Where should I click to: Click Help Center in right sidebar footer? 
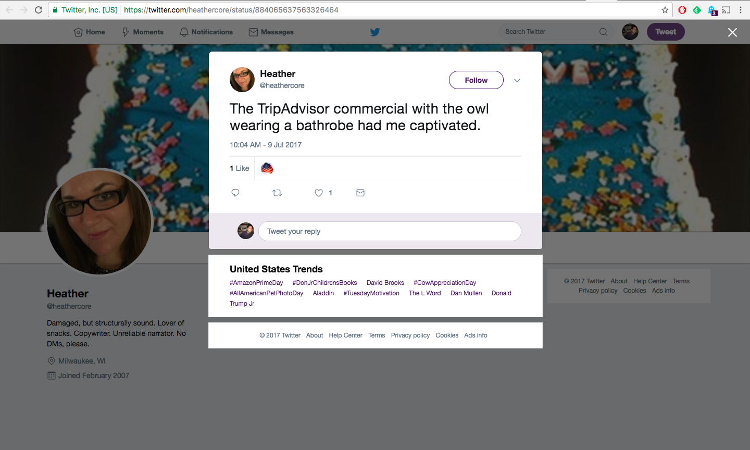(x=650, y=281)
